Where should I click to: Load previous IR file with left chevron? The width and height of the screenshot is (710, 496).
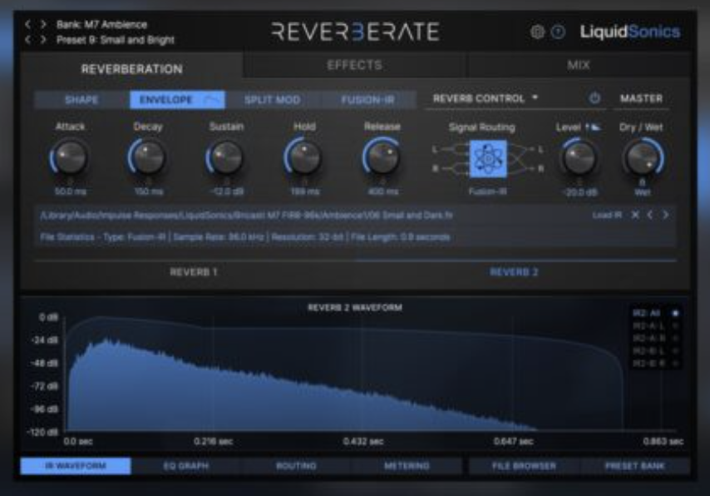pyautogui.click(x=650, y=215)
